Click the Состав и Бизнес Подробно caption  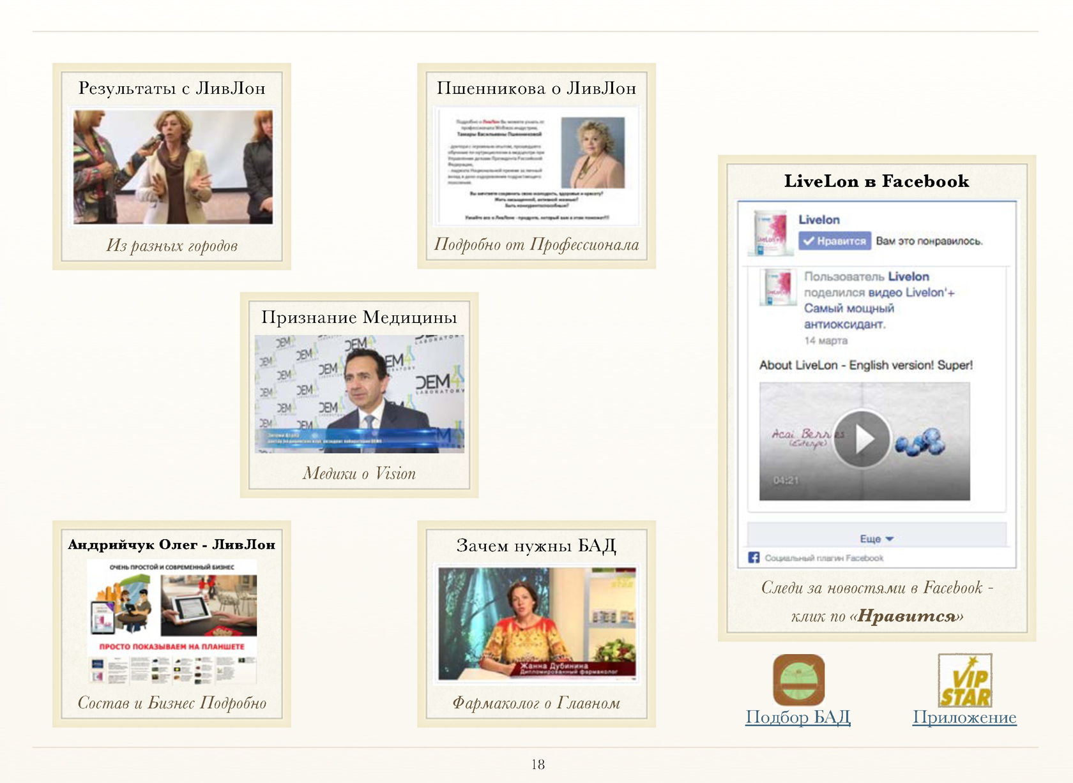pyautogui.click(x=172, y=703)
